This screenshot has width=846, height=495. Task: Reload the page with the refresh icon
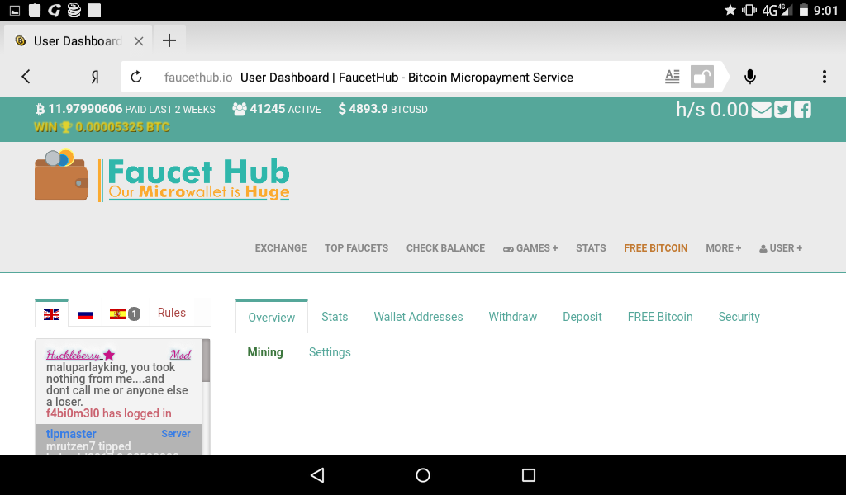136,77
